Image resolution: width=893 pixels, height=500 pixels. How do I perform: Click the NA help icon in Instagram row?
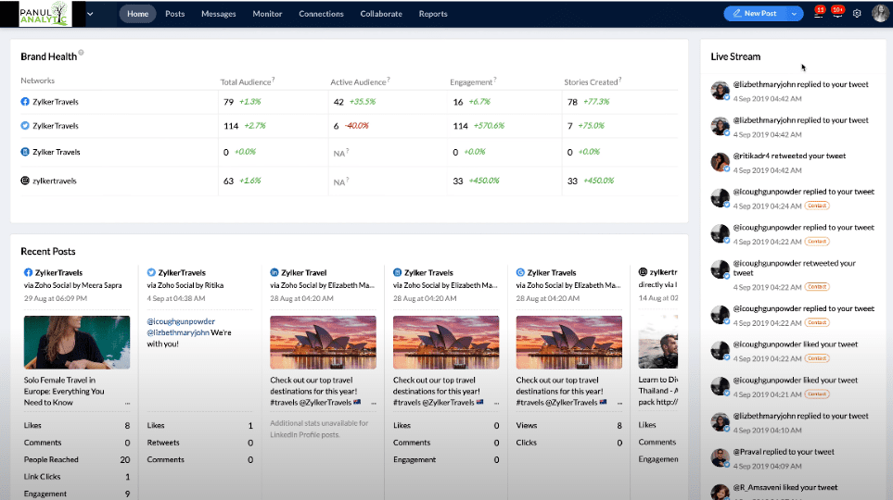348,180
